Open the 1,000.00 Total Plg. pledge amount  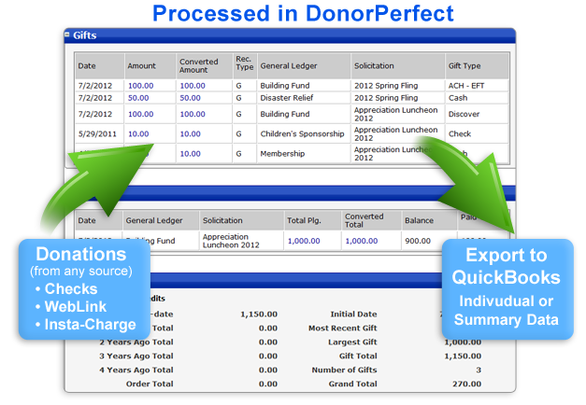coord(304,241)
